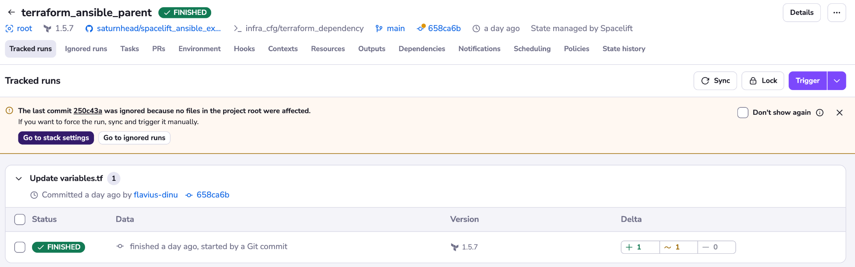Click the commit icon before run group 658ca6b
855x267 pixels.
(189, 195)
